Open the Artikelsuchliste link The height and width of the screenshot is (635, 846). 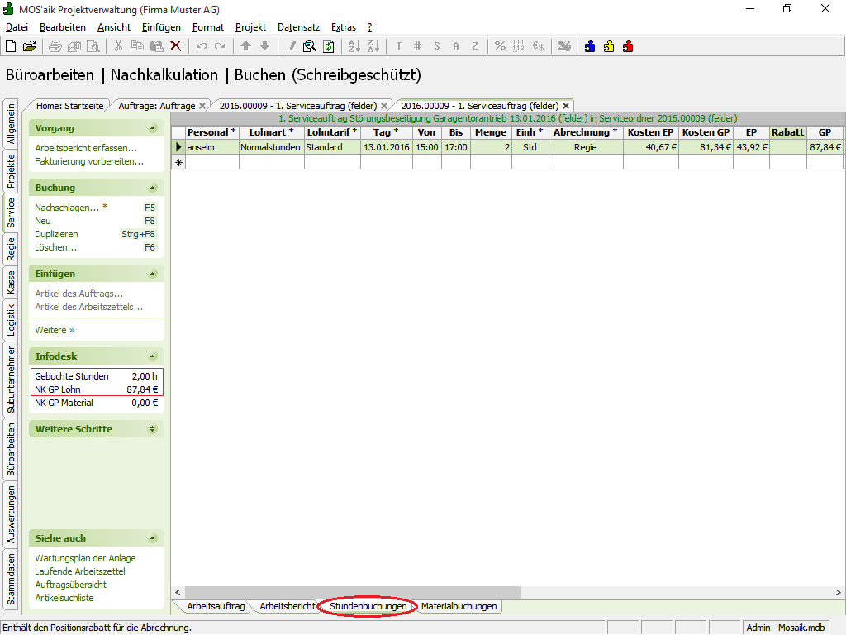pyautogui.click(x=64, y=598)
